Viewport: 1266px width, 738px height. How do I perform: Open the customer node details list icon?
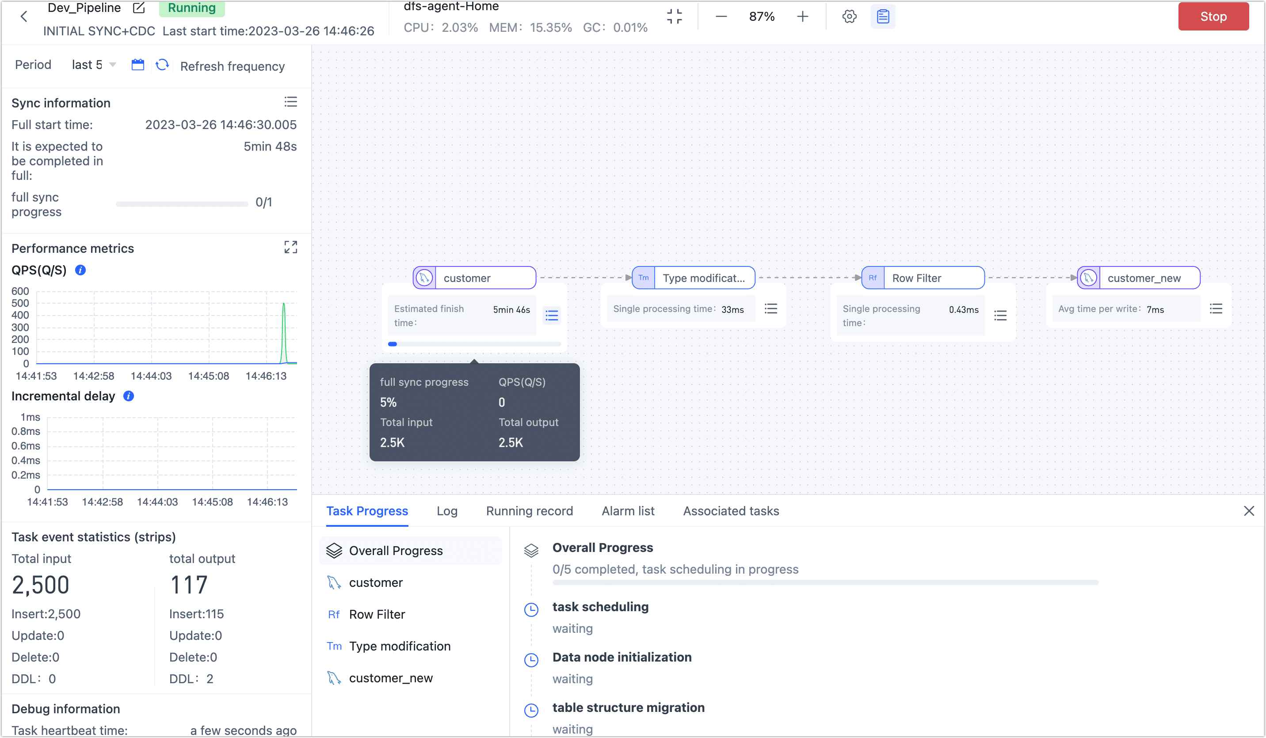click(x=551, y=315)
